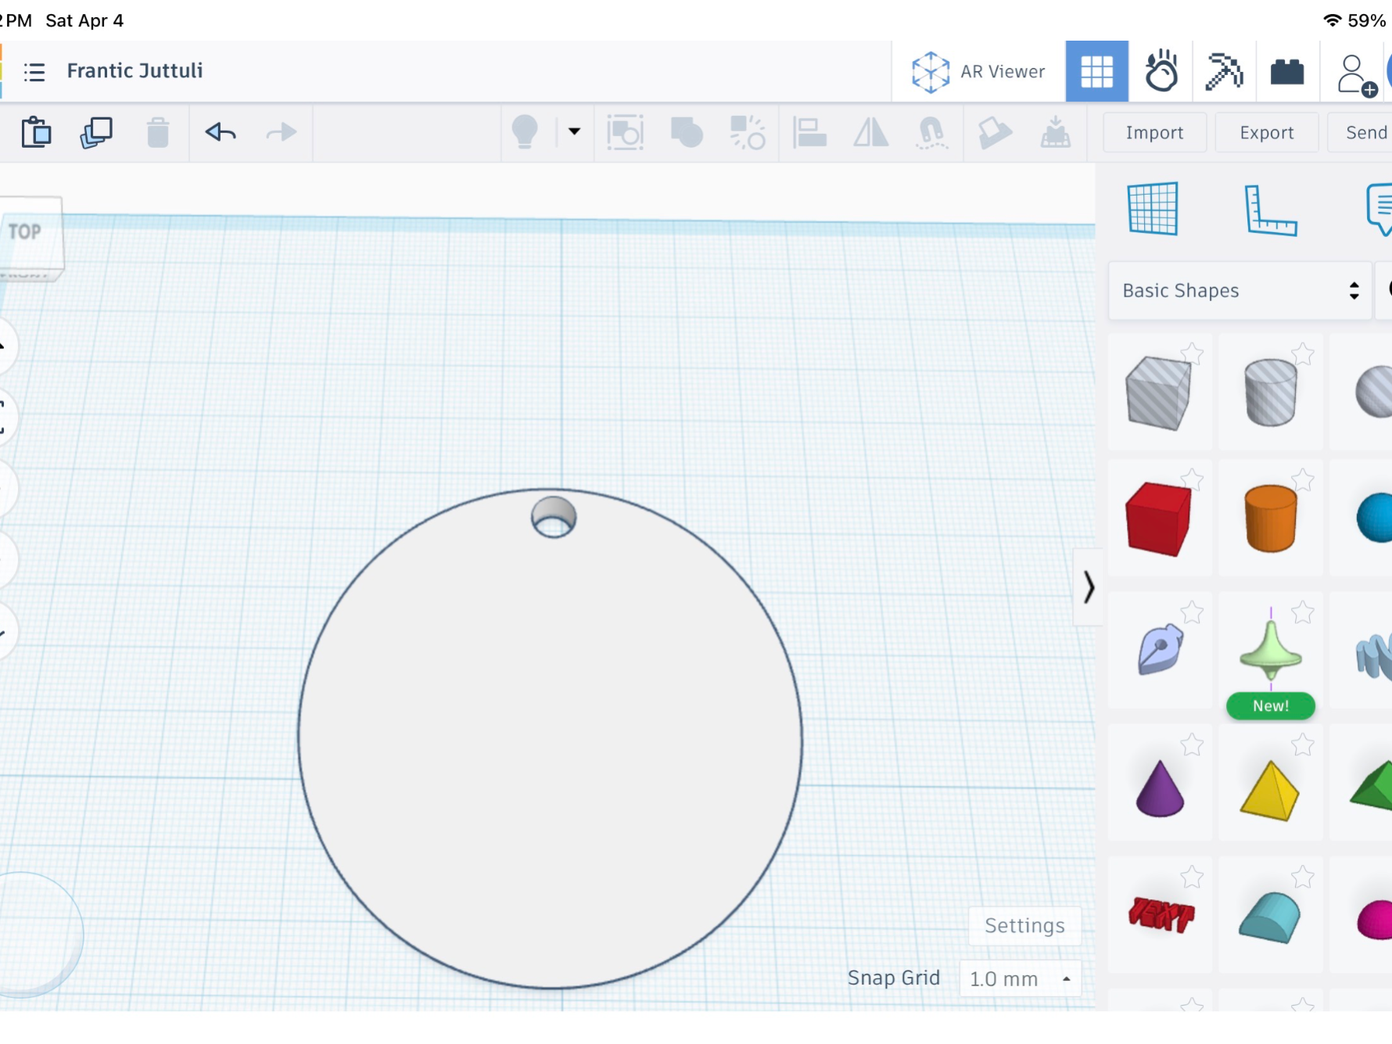Choose the red Box shape
This screenshot has height=1044, width=1392.
[1158, 518]
